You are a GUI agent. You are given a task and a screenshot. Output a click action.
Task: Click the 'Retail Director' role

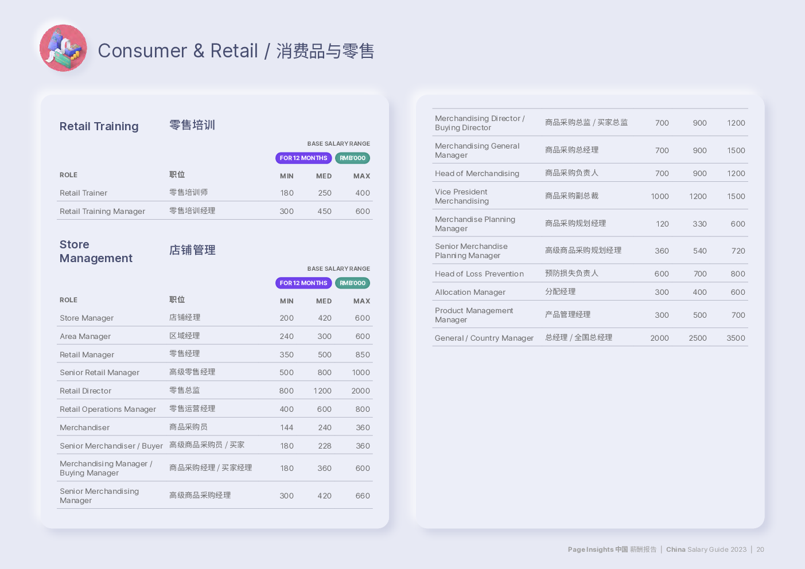[85, 391]
